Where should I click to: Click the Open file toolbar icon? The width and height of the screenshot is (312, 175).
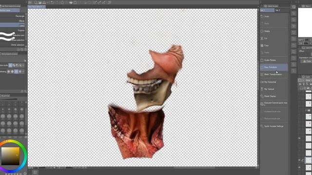click(x=40, y=2)
